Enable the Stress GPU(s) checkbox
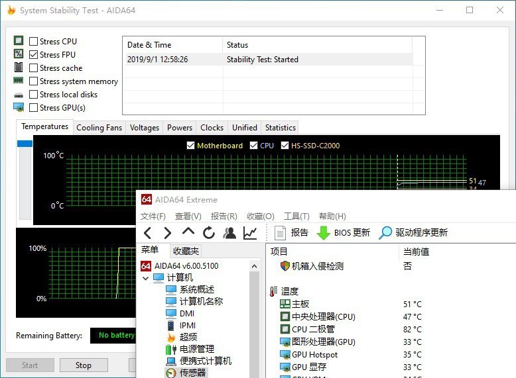This screenshot has height=378, width=516. (33, 108)
